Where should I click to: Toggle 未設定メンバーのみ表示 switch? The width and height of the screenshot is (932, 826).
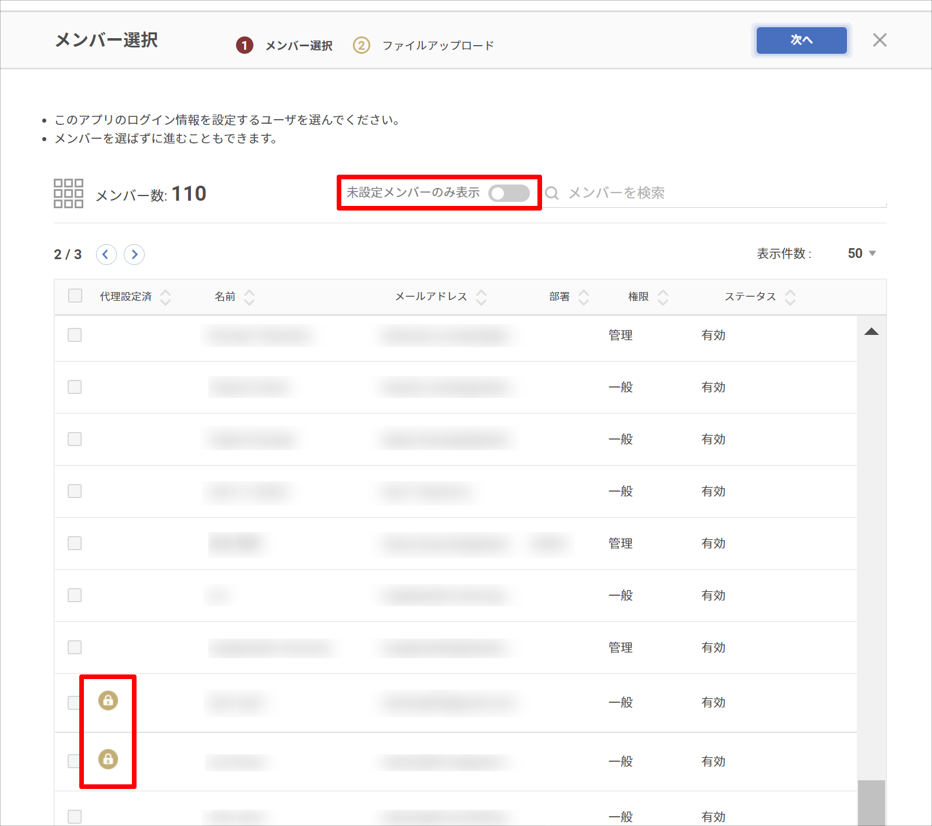point(509,193)
